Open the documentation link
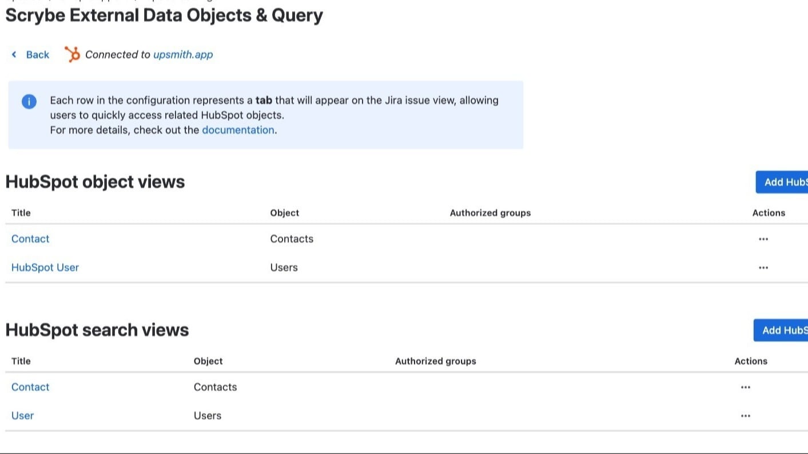 [238, 130]
